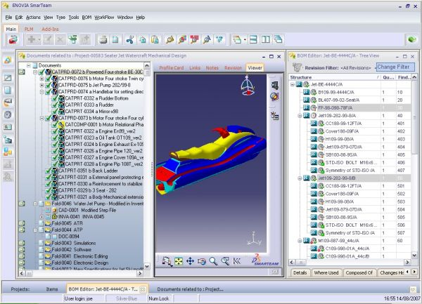Toggle the check beside CATPRD-0076 Motor Four stroke

point(48,79)
